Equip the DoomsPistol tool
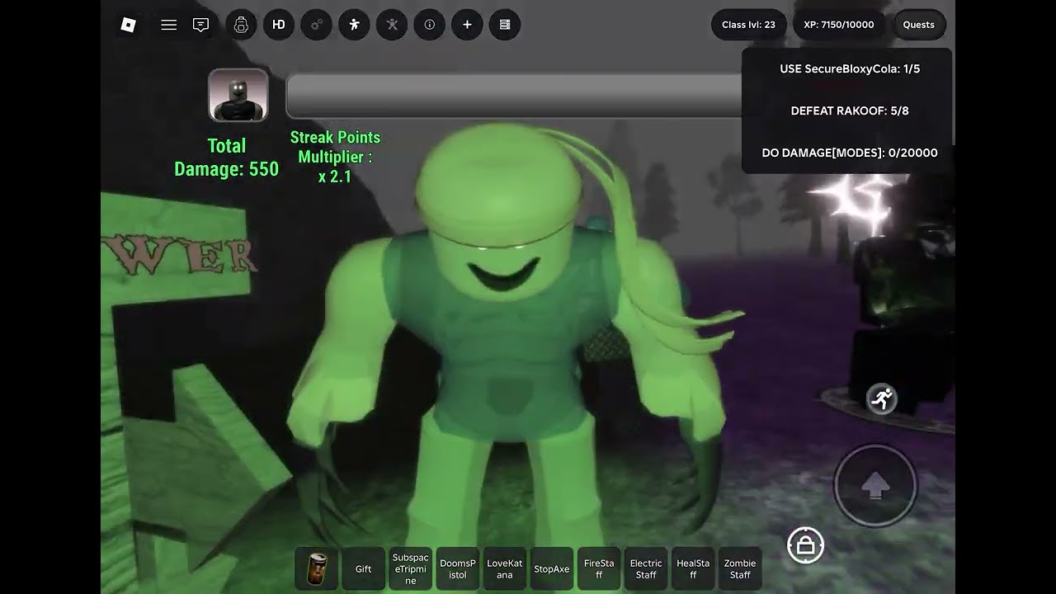Image resolution: width=1056 pixels, height=594 pixels. (458, 568)
